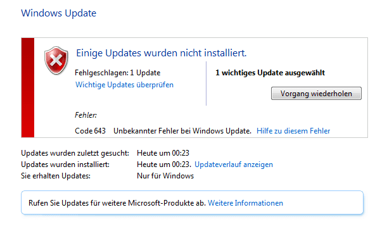Click the Fehler: label

pos(86,115)
